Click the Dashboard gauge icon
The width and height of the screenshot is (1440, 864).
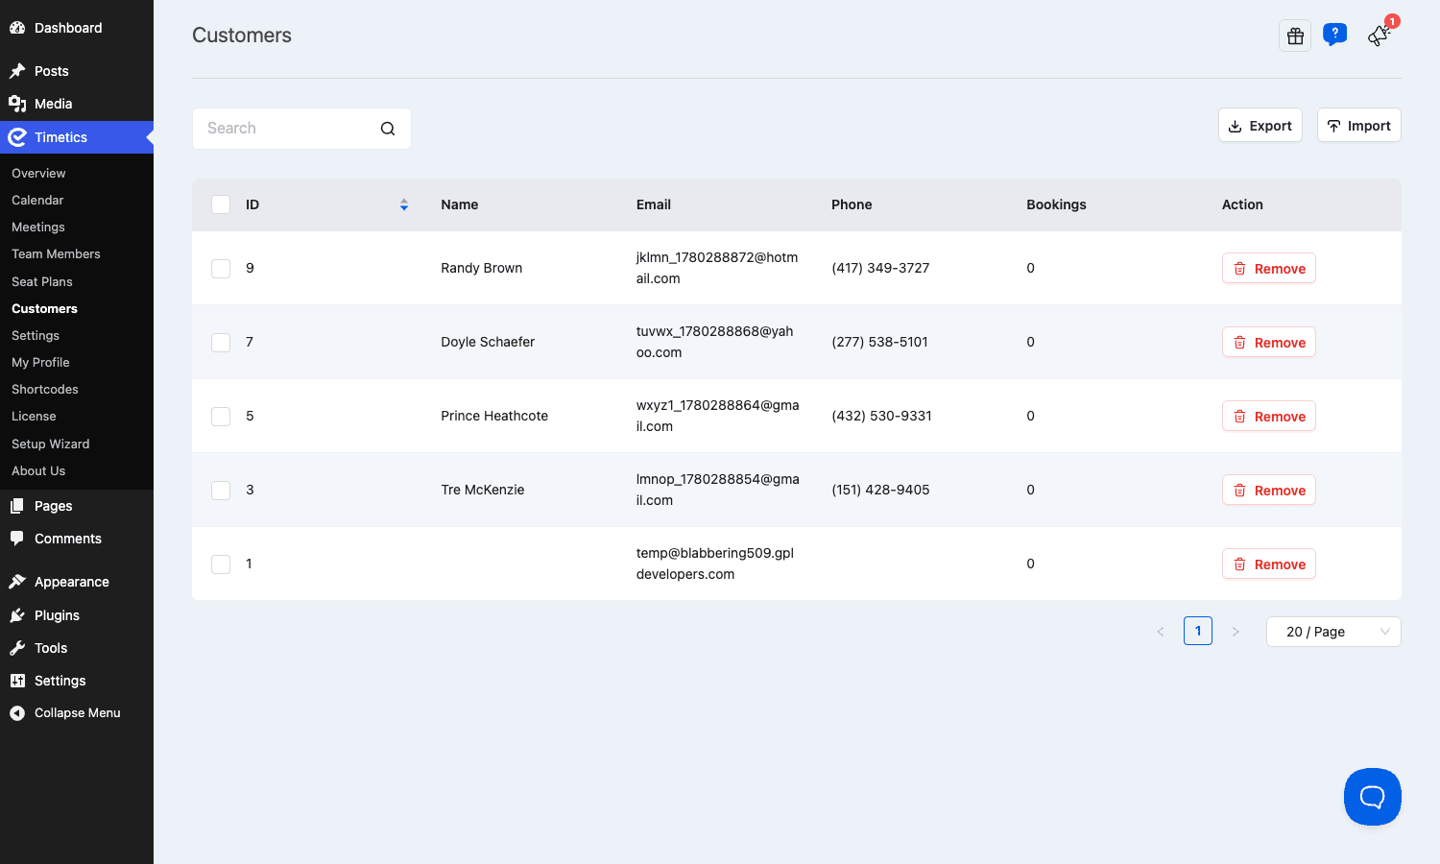point(17,28)
